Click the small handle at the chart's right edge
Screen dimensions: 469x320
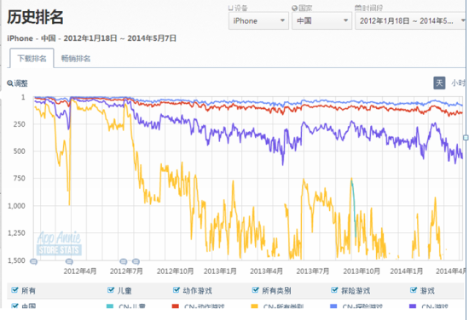pyautogui.click(x=466, y=137)
